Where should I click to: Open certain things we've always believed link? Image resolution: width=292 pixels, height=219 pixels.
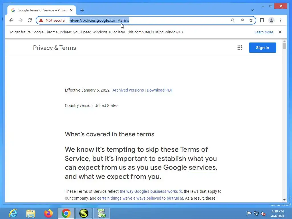click(140, 198)
